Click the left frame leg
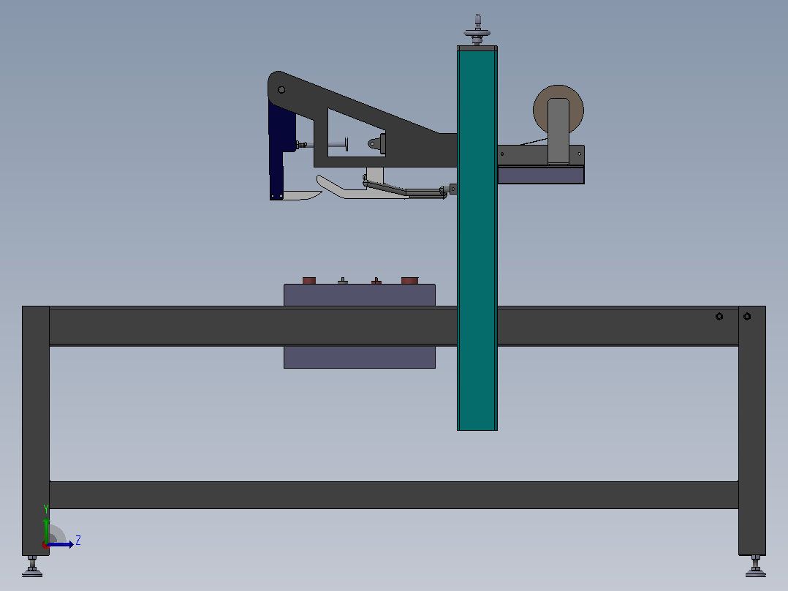The image size is (788, 591). [36, 431]
